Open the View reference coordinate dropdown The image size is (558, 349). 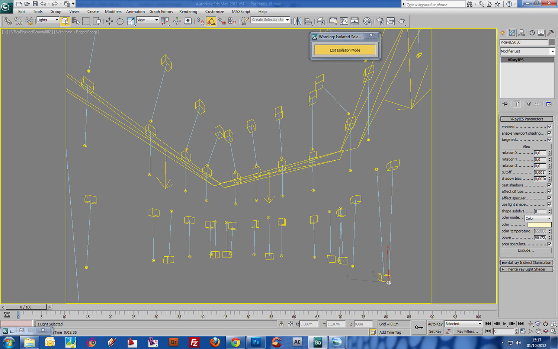(148, 20)
